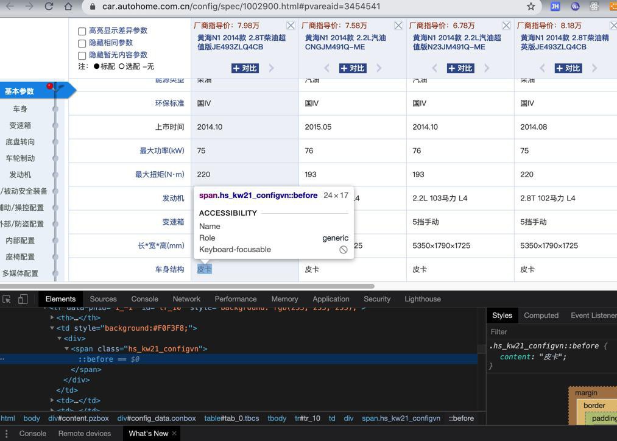Open the Performance panel tab

[x=236, y=299]
